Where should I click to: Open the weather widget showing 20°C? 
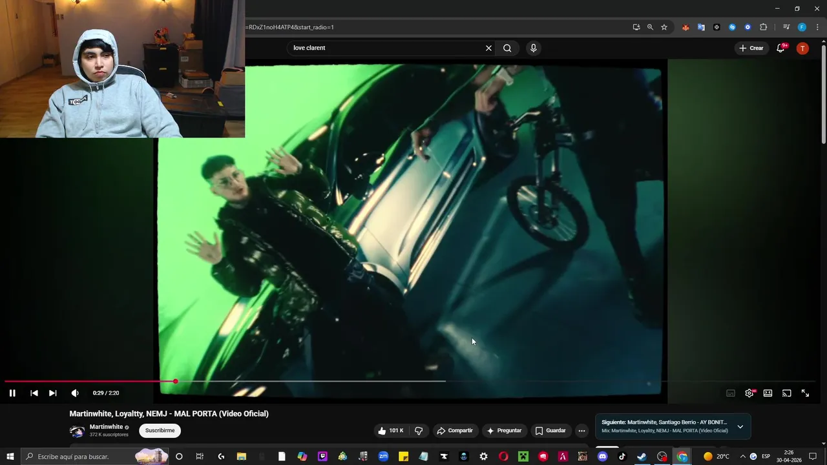pos(716,457)
